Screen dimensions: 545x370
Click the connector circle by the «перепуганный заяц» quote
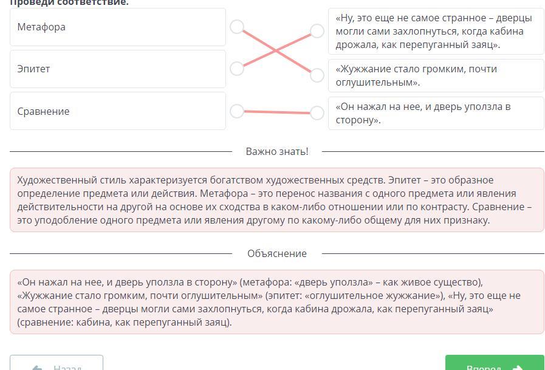(317, 31)
